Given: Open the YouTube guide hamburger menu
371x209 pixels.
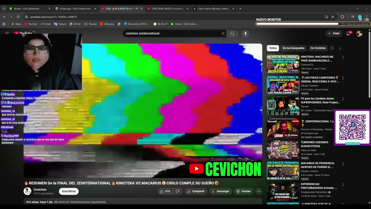Looking at the screenshot, I should click(x=7, y=33).
